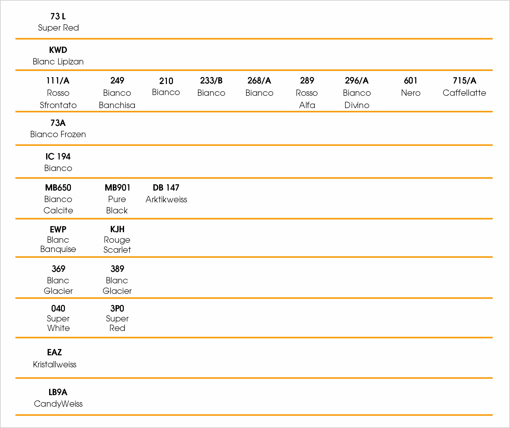
Task: Select 289 Rosso Alfa
Action: pyautogui.click(x=307, y=93)
